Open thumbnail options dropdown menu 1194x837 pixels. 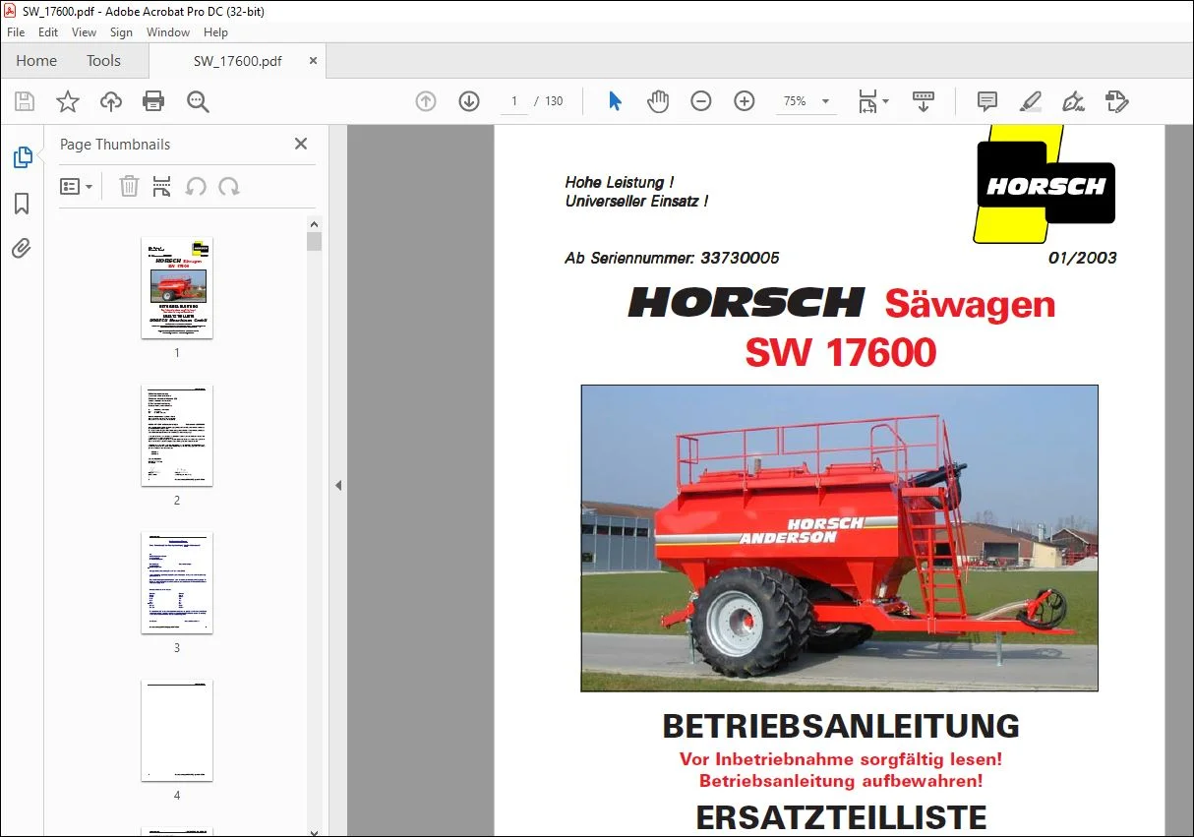(77, 187)
